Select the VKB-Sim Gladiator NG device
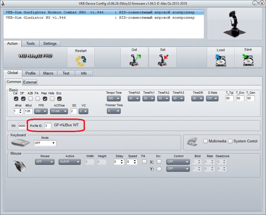This screenshot has height=215, width=266. (104, 18)
